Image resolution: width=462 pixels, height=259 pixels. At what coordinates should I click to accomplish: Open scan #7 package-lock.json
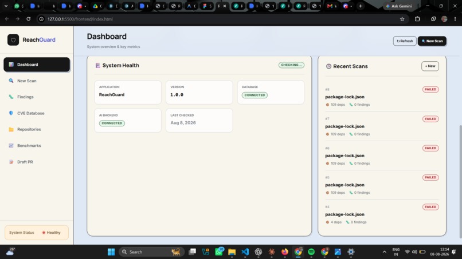pos(344,126)
